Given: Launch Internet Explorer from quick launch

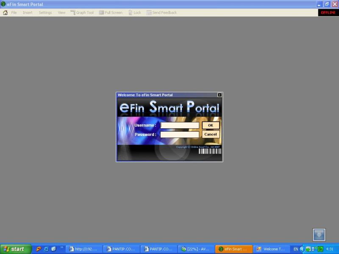Looking at the screenshot, I should (46, 249).
